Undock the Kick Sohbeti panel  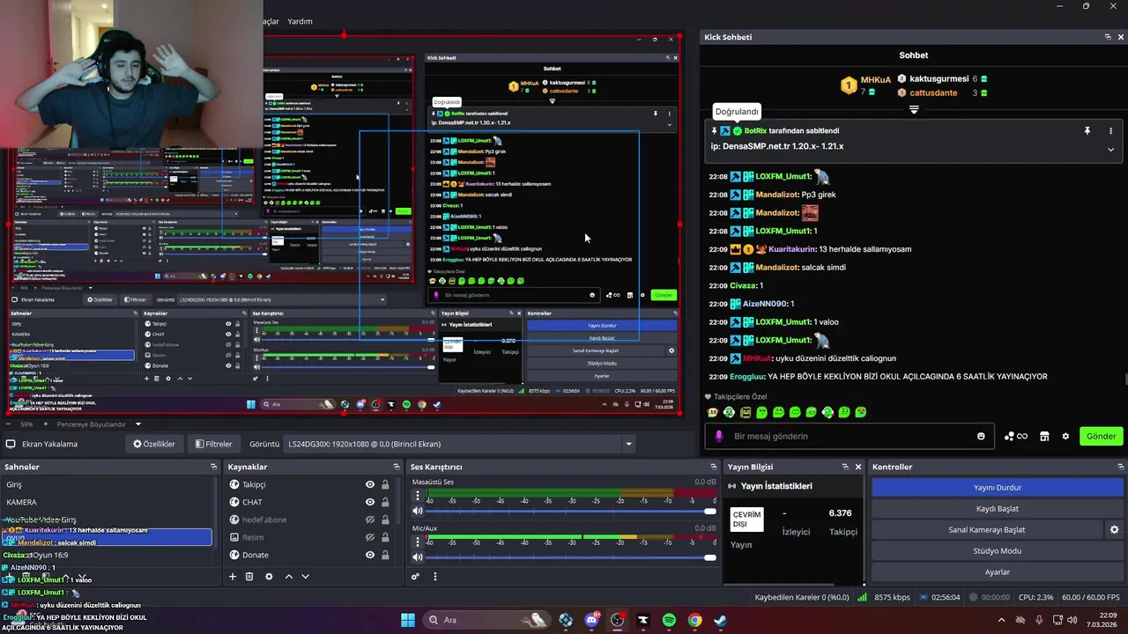tap(1108, 37)
